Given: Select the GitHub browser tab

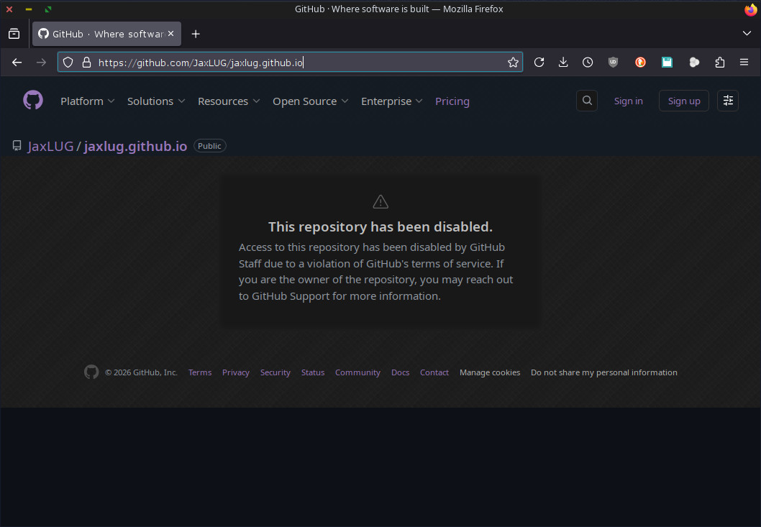Looking at the screenshot, I should point(106,34).
